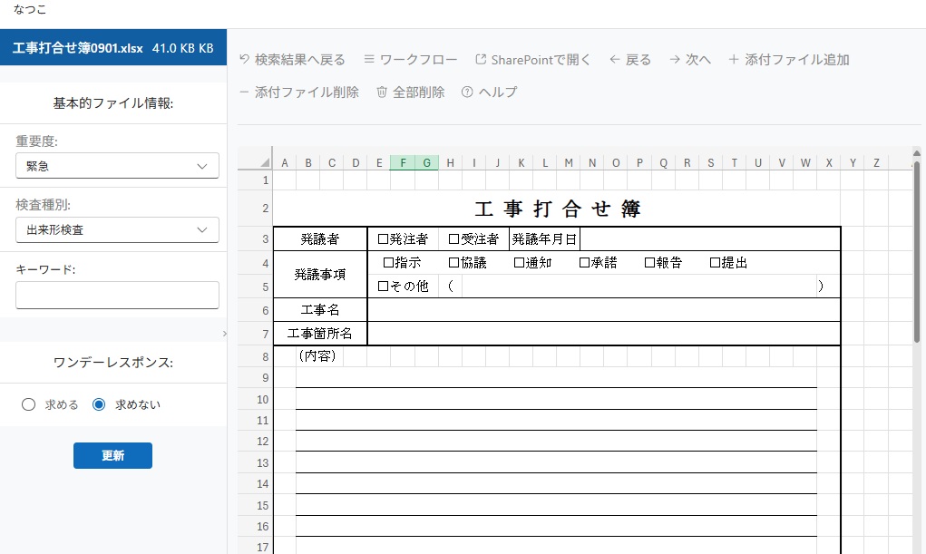
Task: Select the 求めない radio button
Action: (99, 404)
